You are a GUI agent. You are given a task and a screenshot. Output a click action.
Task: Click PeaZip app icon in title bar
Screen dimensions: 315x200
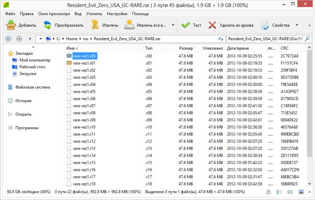(6, 5)
